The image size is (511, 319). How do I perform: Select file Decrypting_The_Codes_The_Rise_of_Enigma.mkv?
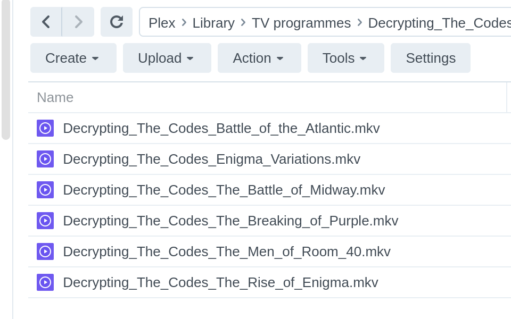(220, 282)
